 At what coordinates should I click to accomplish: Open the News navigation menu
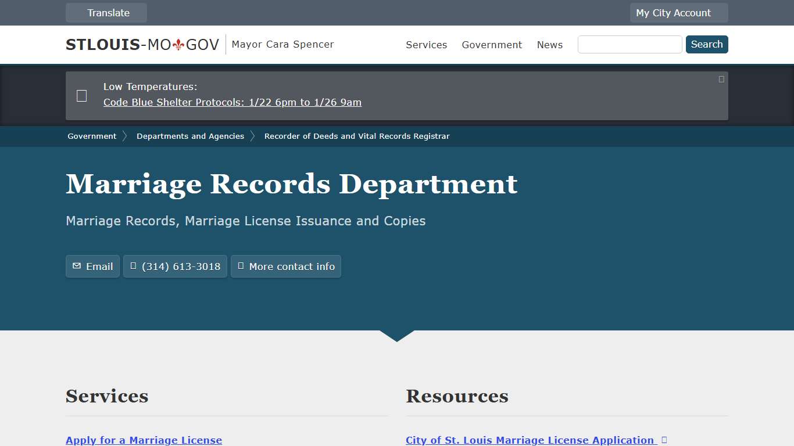pyautogui.click(x=549, y=45)
